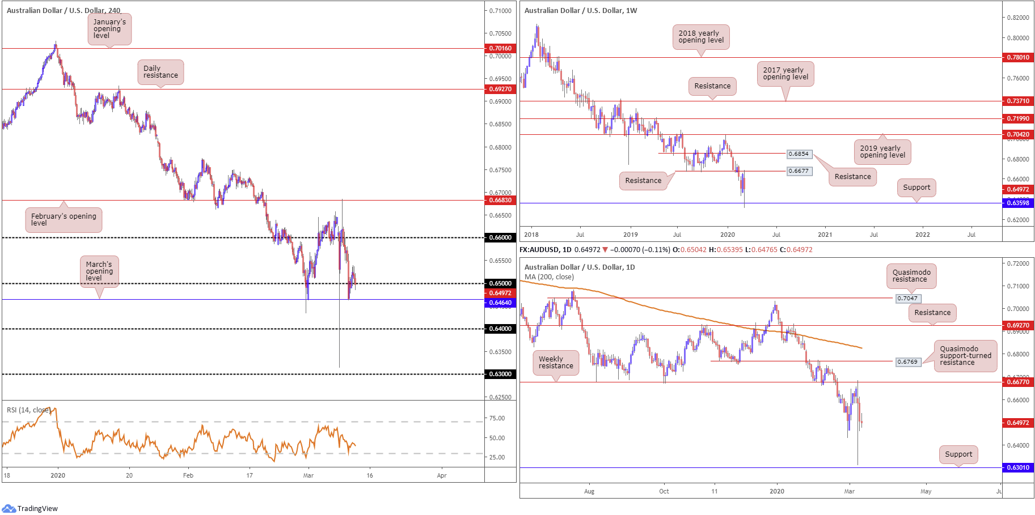Select the MA (200, close) indicator label

[549, 277]
